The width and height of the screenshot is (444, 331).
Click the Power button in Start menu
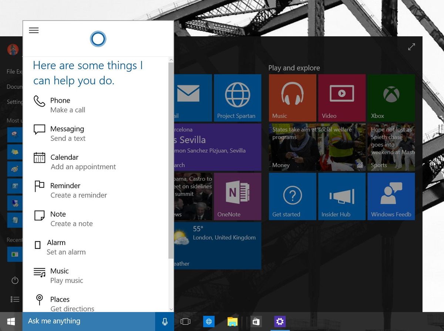[x=14, y=280]
